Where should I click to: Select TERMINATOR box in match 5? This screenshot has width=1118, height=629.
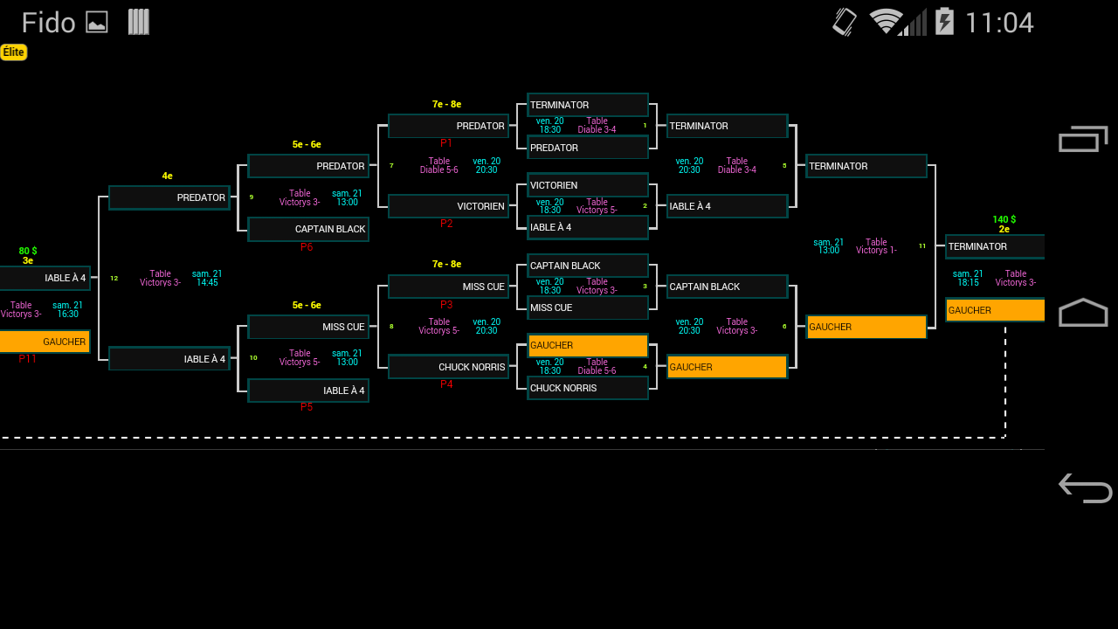point(728,126)
